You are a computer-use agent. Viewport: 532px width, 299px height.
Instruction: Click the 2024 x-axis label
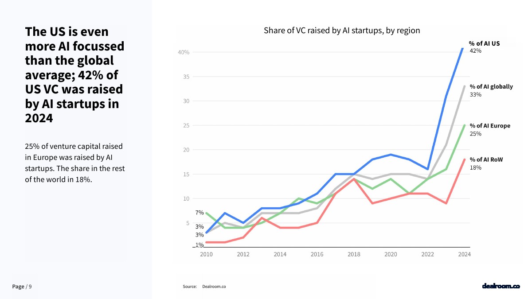[464, 254]
